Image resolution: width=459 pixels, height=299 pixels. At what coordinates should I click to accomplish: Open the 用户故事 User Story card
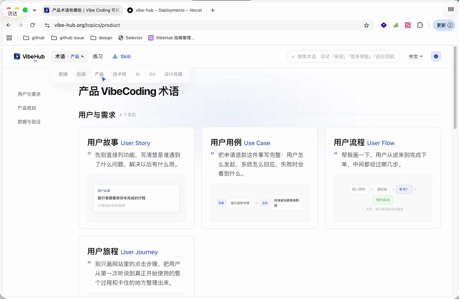pyautogui.click(x=136, y=178)
